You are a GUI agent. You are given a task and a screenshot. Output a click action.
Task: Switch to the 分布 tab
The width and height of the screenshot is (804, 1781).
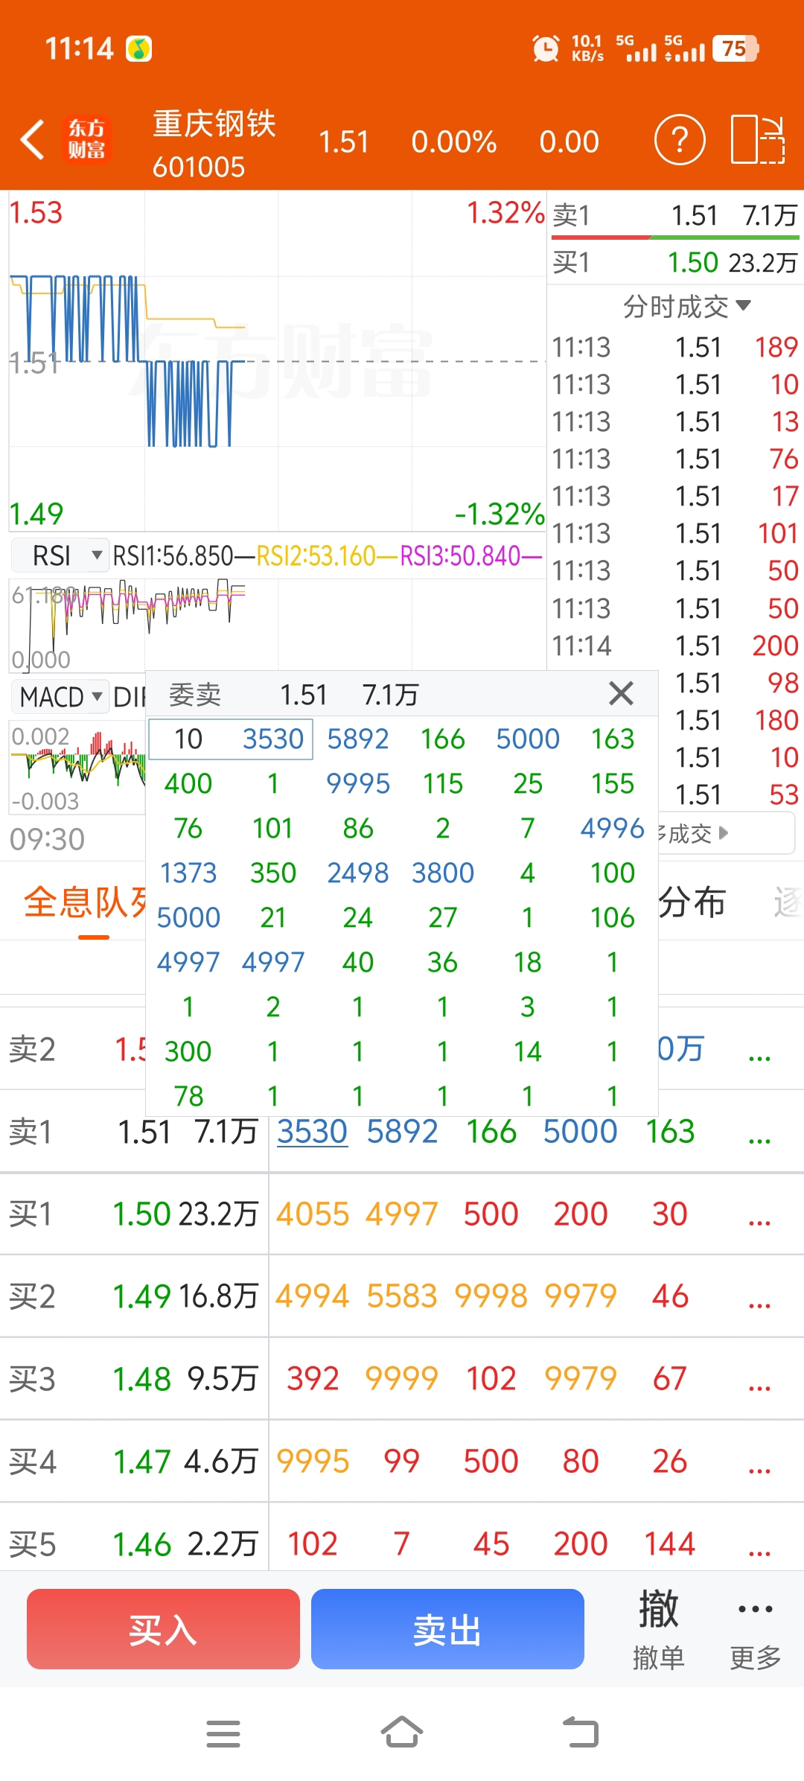(x=692, y=902)
